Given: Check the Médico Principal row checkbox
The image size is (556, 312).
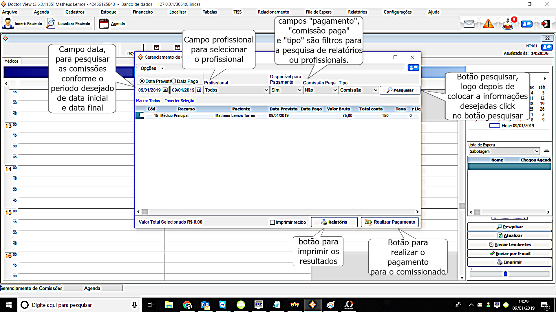Looking at the screenshot, I should (141, 115).
